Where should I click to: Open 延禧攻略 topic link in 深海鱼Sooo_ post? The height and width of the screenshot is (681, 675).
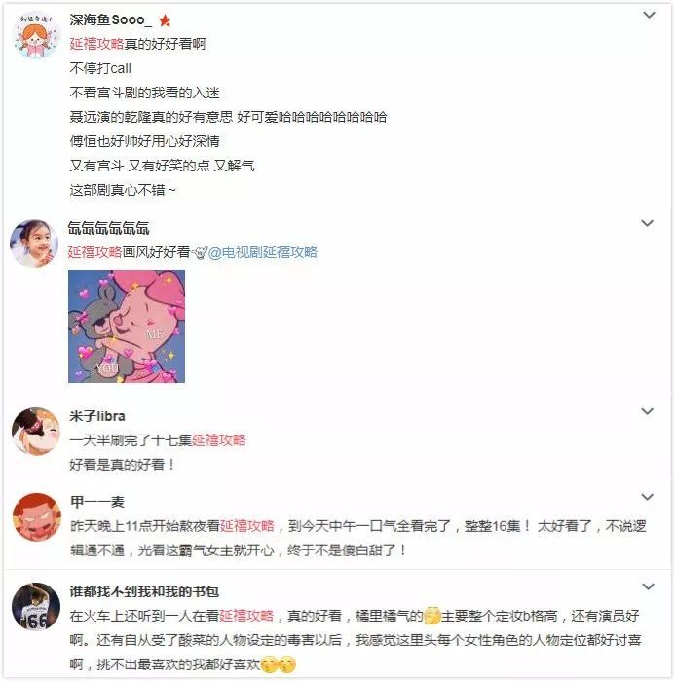[96, 44]
